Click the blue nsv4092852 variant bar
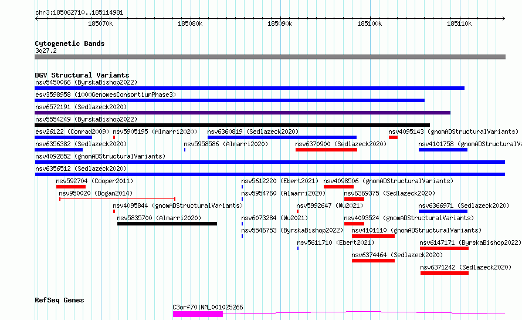The width and height of the screenshot is (522, 320). 270,162
